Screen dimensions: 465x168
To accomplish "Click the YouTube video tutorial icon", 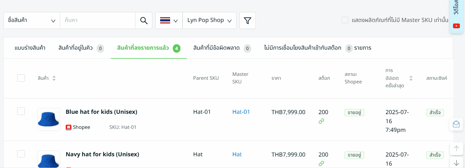I will tap(456, 26).
